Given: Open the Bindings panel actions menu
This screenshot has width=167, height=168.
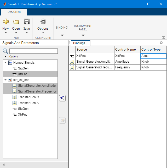Looking at the screenshot, I should tap(161, 43).
